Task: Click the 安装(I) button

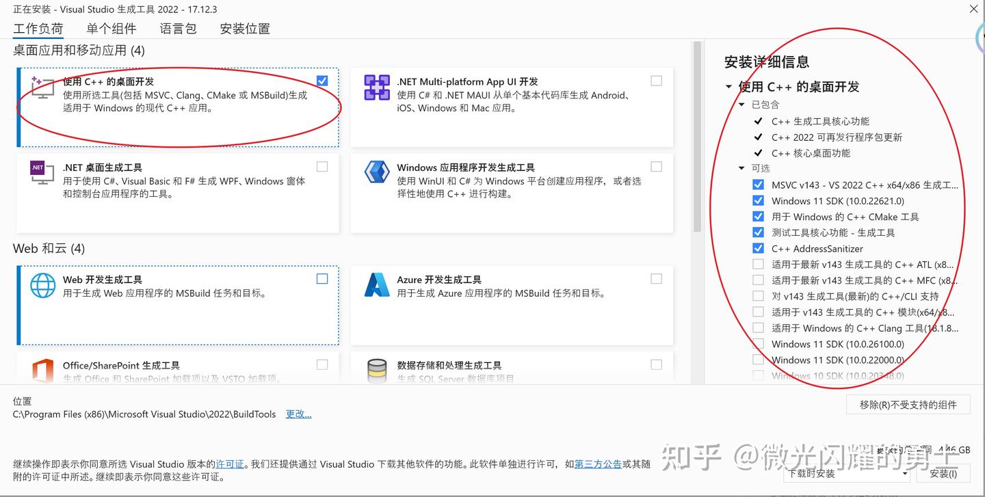Action: (945, 473)
